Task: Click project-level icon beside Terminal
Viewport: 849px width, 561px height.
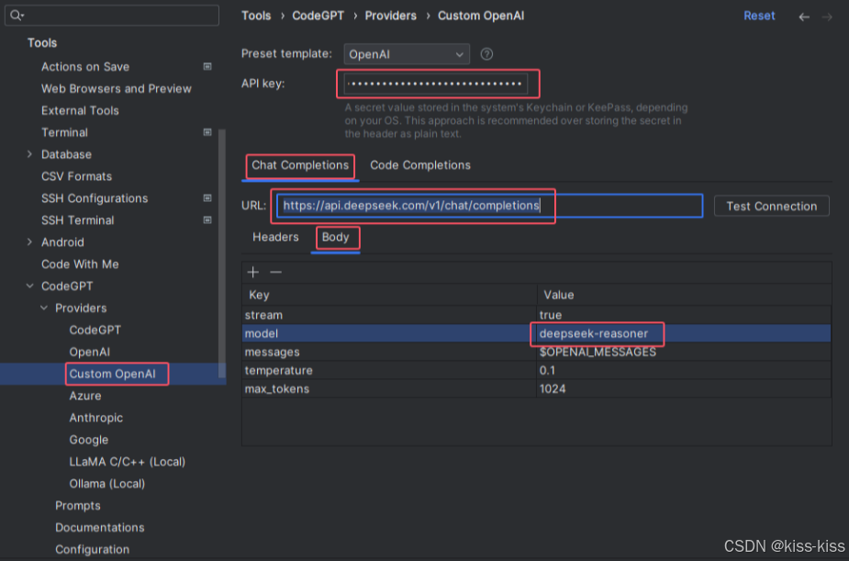Action: pos(207,132)
